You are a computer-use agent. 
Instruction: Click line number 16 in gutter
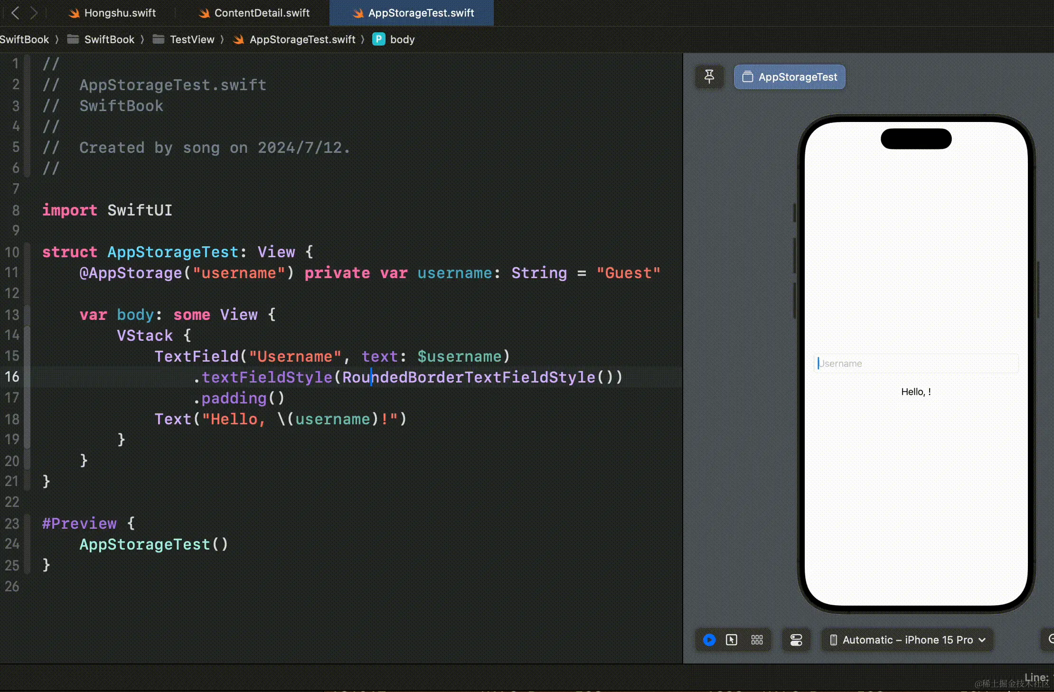pos(13,377)
